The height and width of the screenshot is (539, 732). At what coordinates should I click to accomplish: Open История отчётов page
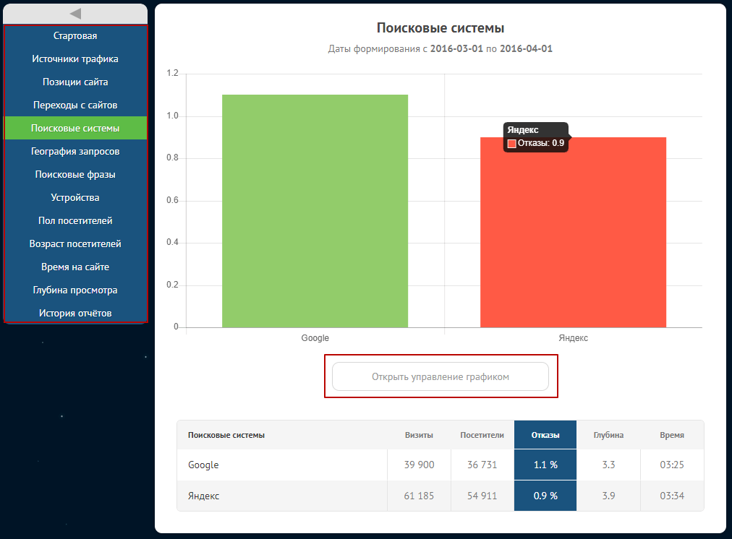point(75,313)
